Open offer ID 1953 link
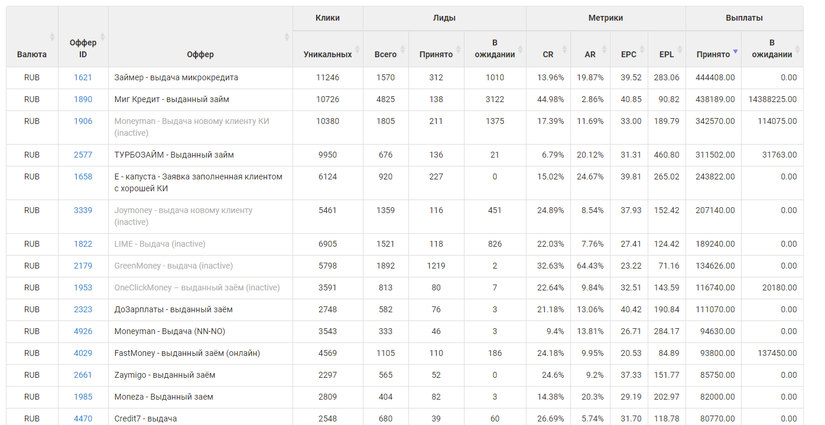 tap(83, 287)
